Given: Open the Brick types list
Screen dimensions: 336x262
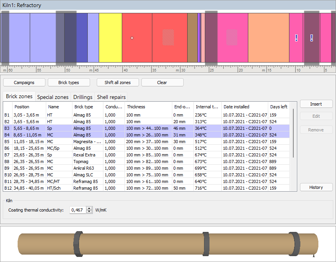Looking at the screenshot, I should (69, 83).
